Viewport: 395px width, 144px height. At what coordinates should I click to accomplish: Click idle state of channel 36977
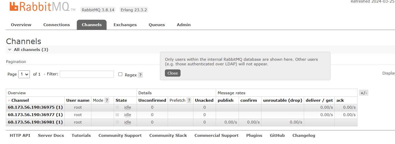(128, 115)
